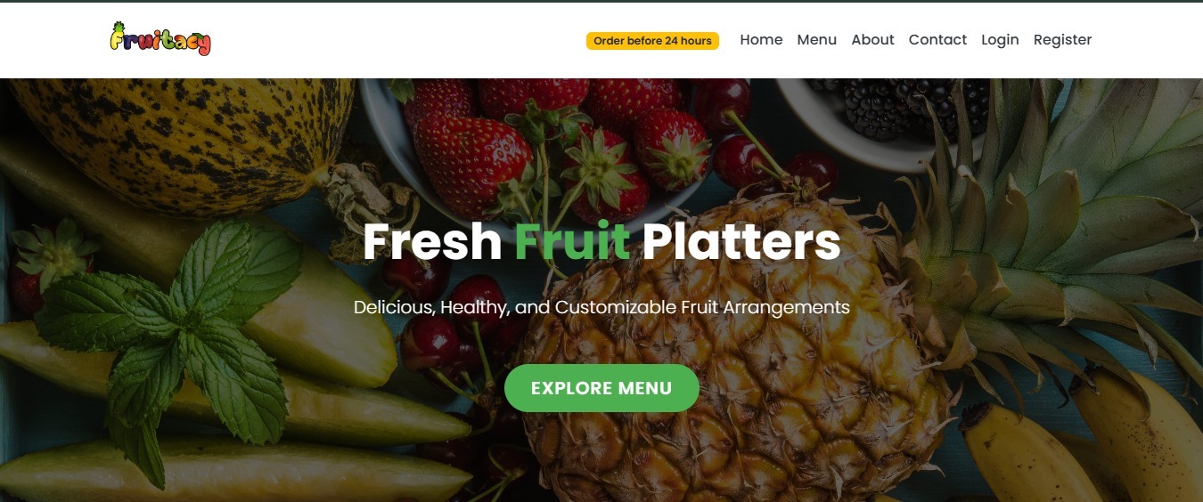1203x502 pixels.
Task: Click the word Platters in headline
Action: pyautogui.click(x=741, y=241)
